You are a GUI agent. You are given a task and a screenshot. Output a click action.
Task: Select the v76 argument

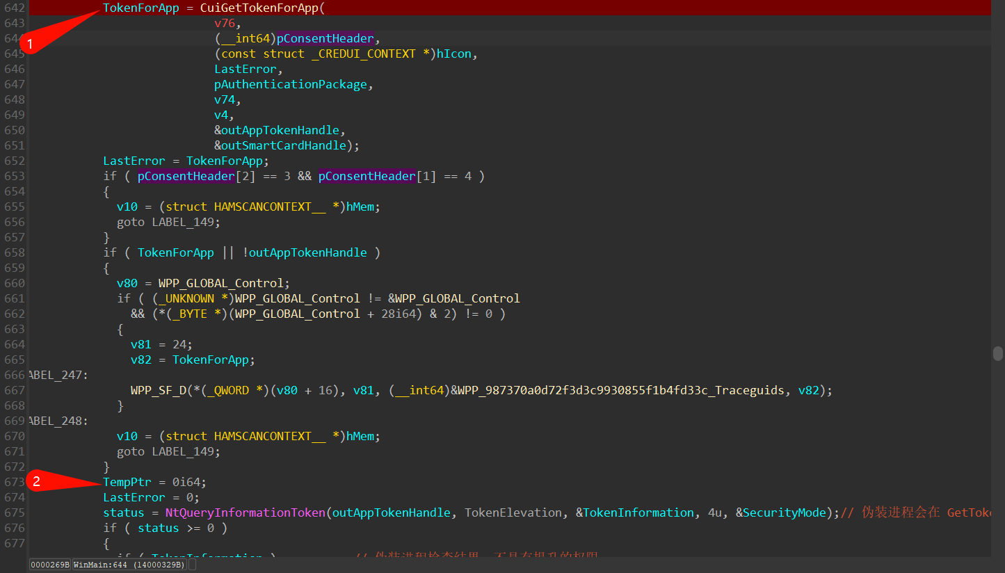point(225,23)
